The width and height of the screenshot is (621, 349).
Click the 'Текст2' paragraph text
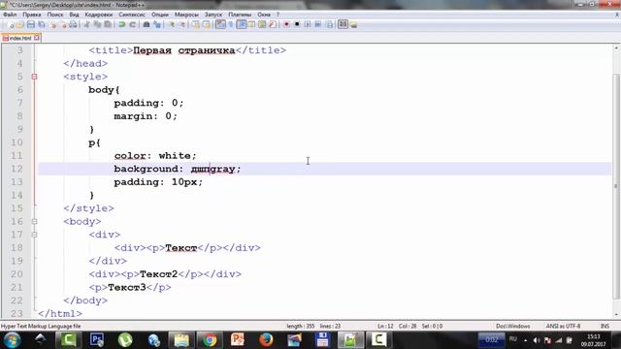(x=158, y=274)
